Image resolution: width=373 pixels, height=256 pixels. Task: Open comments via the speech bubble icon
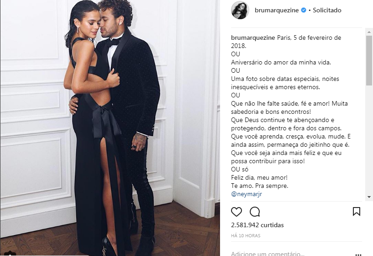click(x=255, y=212)
